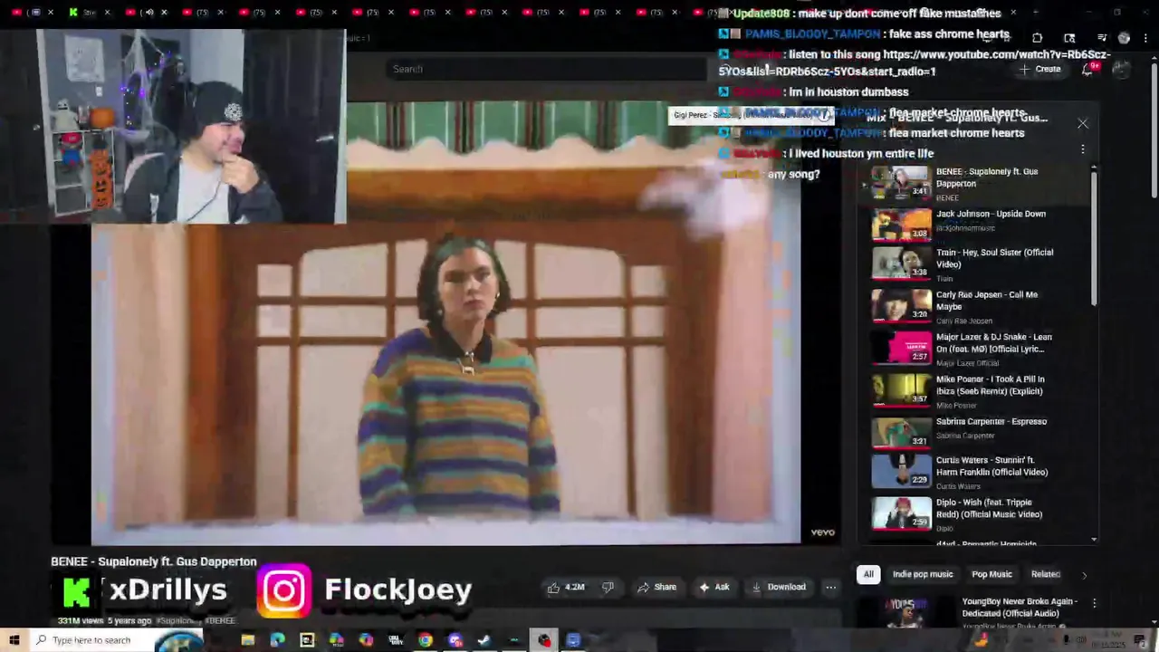Click the Ask button under the video
1159x652 pixels.
click(x=714, y=587)
